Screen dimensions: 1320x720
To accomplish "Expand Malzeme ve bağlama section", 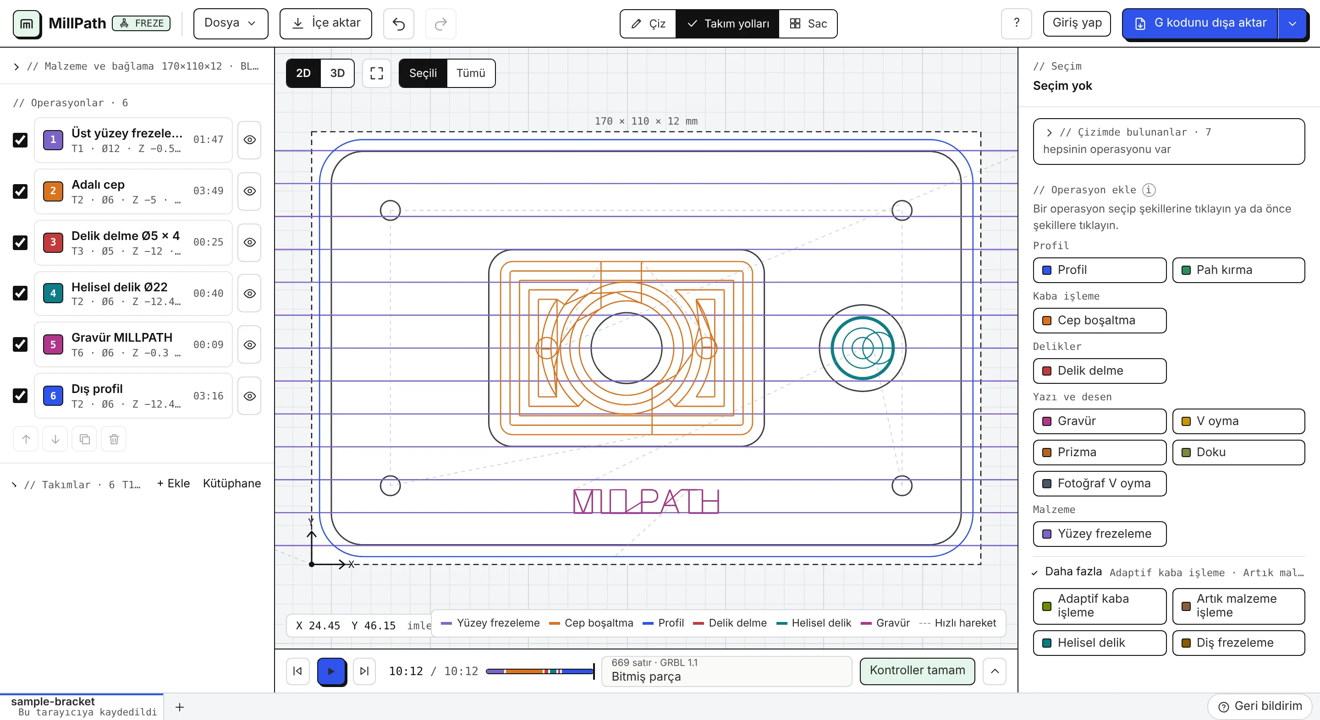I will 136,66.
